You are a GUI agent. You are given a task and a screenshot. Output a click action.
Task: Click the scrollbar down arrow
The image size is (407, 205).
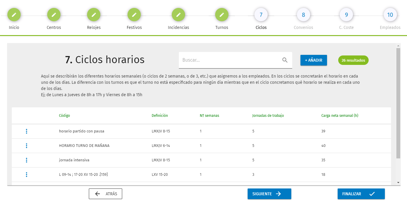coord(398,183)
